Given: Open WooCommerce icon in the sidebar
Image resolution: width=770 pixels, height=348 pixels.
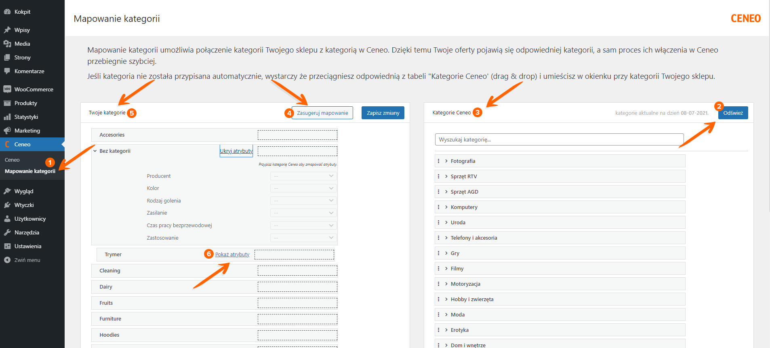Looking at the screenshot, I should coord(7,89).
